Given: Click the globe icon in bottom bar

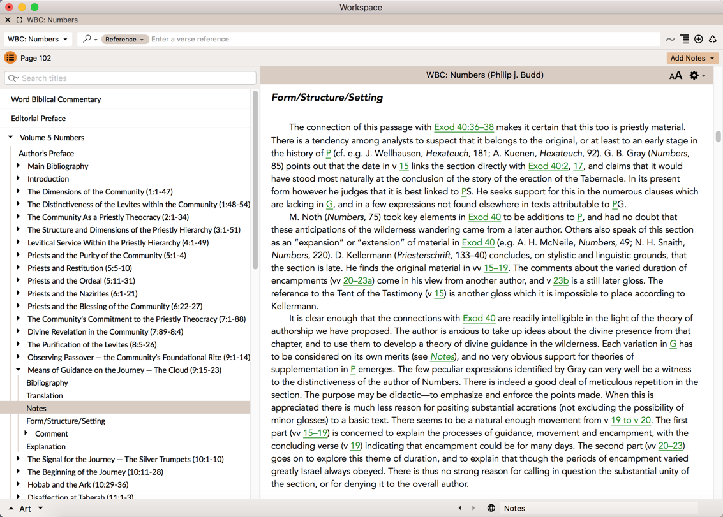Looking at the screenshot, I should 491,508.
